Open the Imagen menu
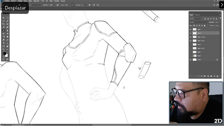The width and height of the screenshot is (224, 126). point(20,1)
